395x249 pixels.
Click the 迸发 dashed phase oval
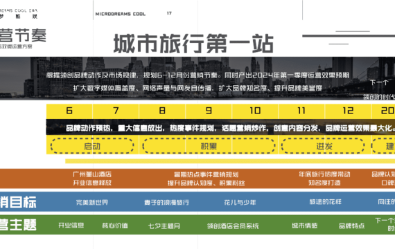(323, 146)
